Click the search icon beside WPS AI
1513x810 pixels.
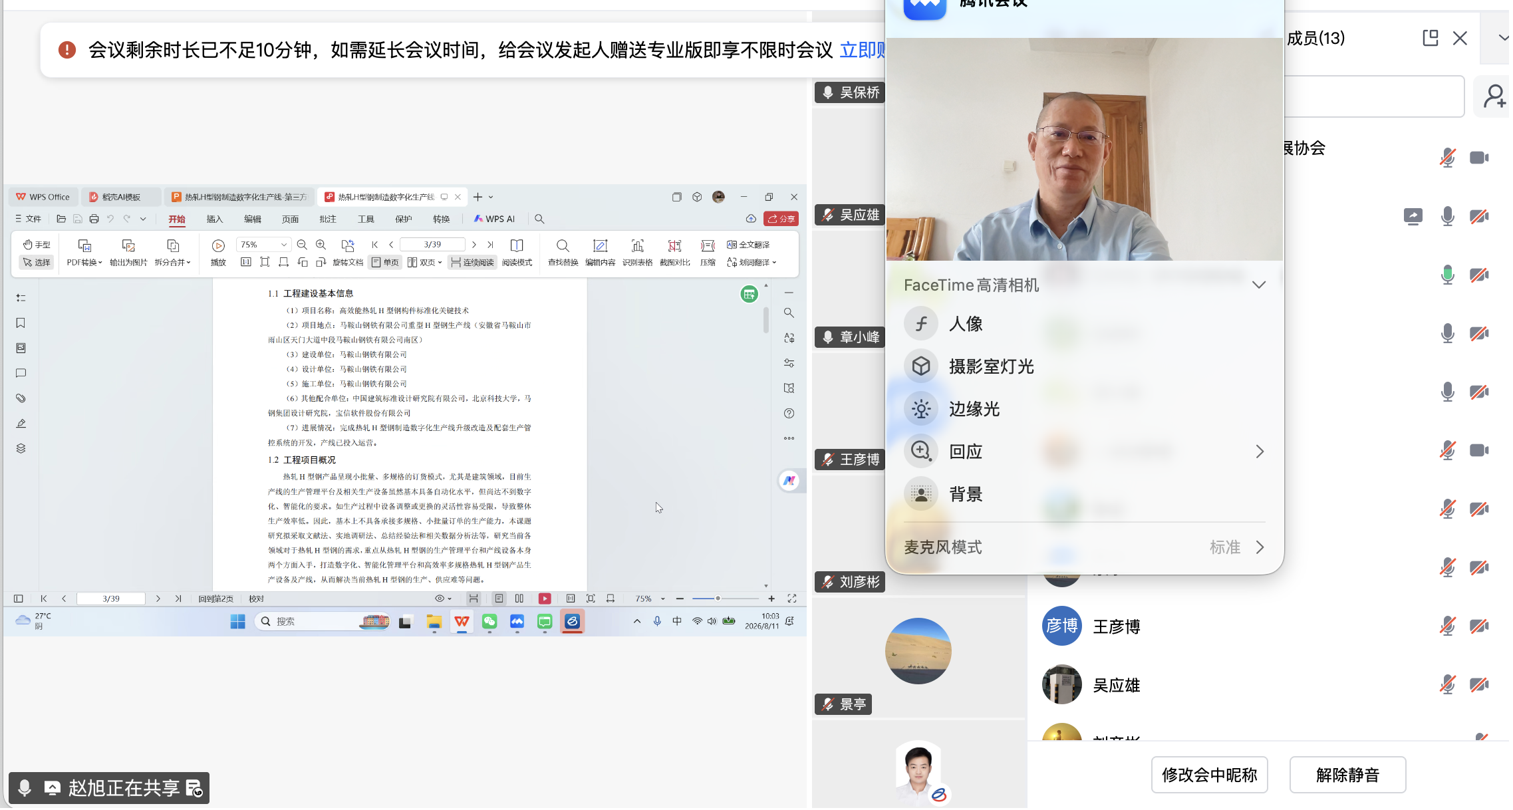click(539, 219)
